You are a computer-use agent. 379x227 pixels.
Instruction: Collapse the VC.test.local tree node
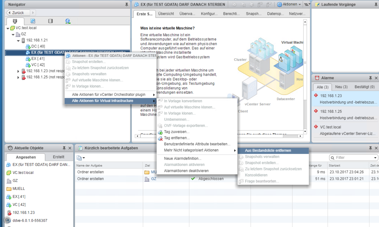pos(8,28)
